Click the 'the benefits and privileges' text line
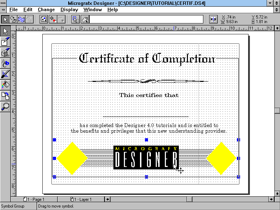The width and height of the screenshot is (280, 210). [148, 131]
